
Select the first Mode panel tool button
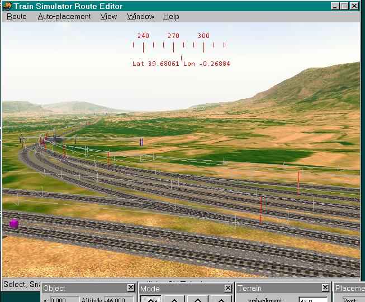pos(151,299)
